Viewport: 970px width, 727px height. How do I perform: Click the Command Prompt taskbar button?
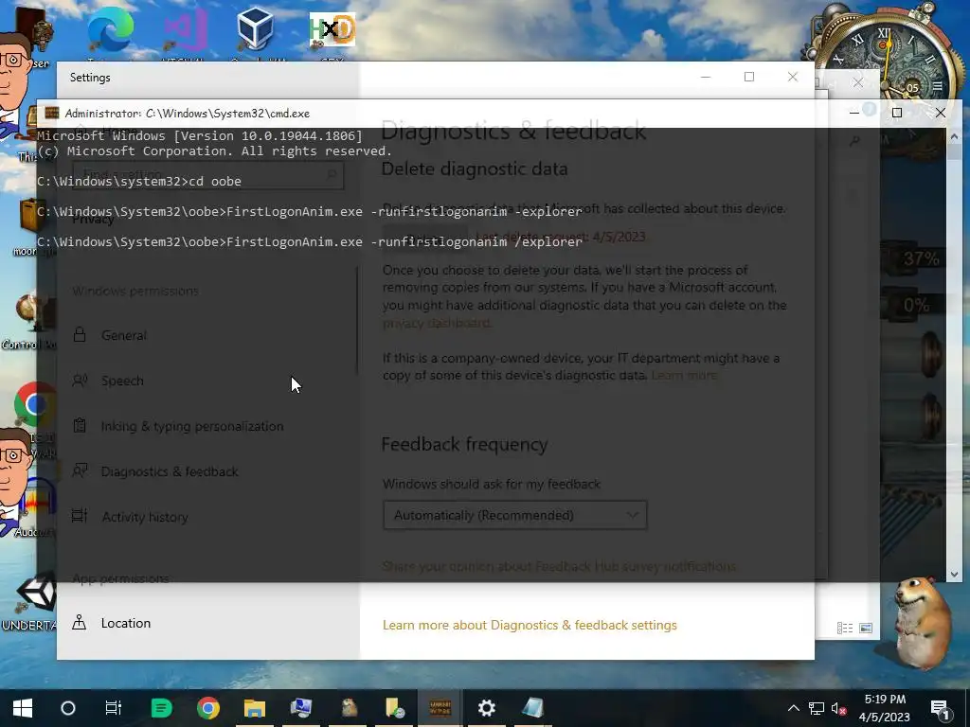coord(440,708)
